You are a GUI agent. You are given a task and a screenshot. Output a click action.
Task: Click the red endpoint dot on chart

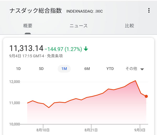point(146,96)
